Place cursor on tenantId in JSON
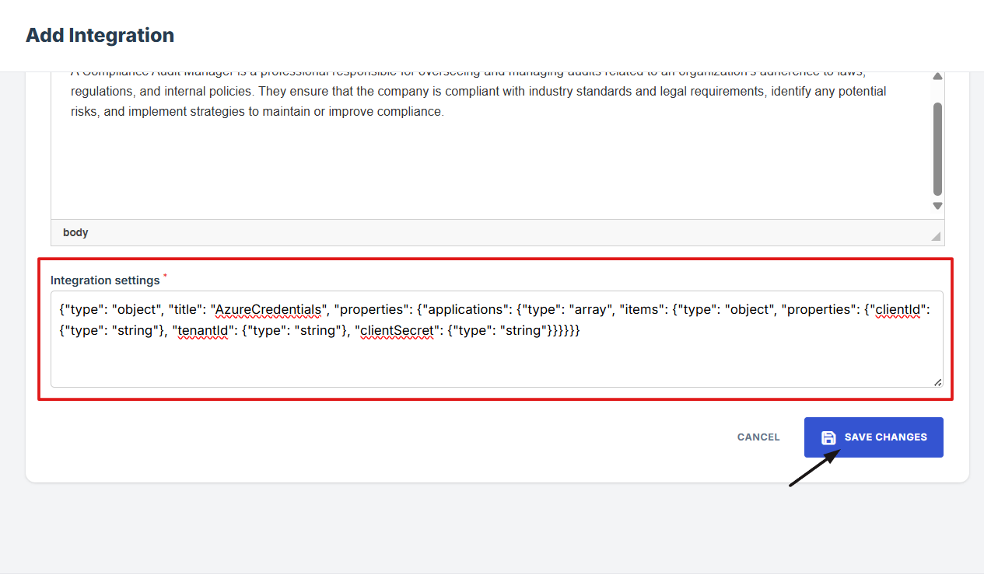 coord(204,331)
